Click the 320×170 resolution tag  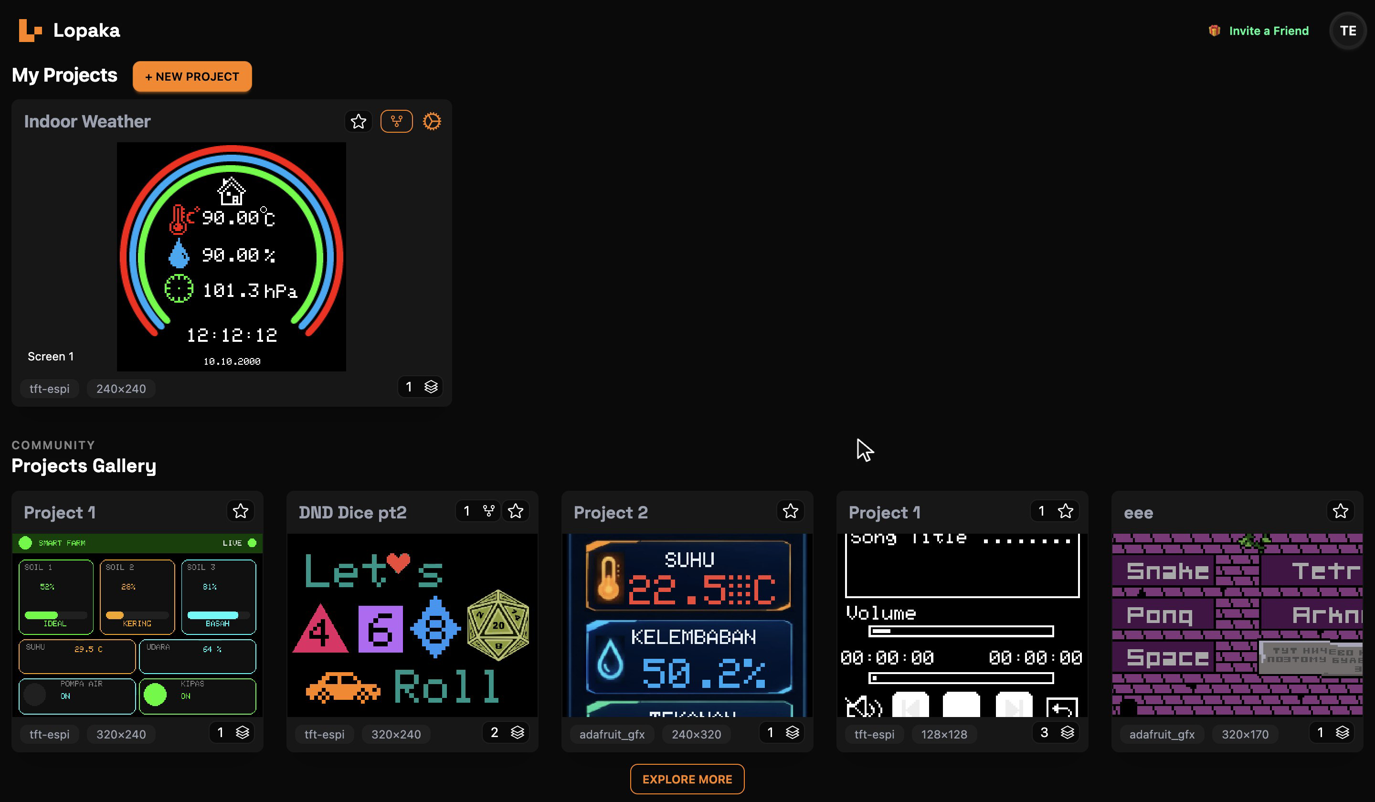(x=1245, y=734)
